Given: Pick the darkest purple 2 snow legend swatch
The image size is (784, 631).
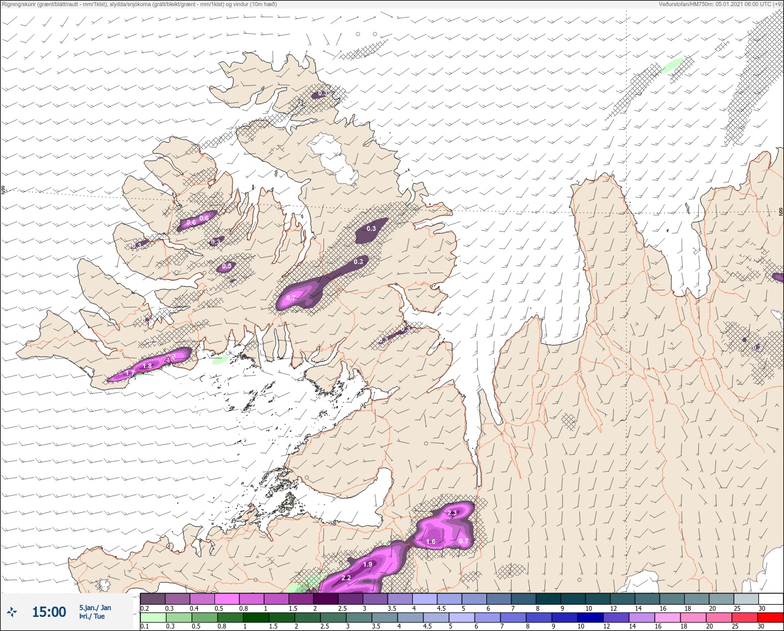Looking at the screenshot, I should tap(325, 599).
